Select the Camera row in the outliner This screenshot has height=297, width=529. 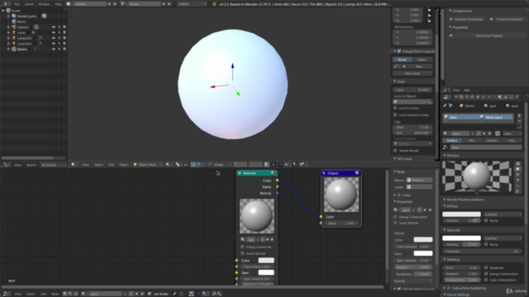[22, 27]
